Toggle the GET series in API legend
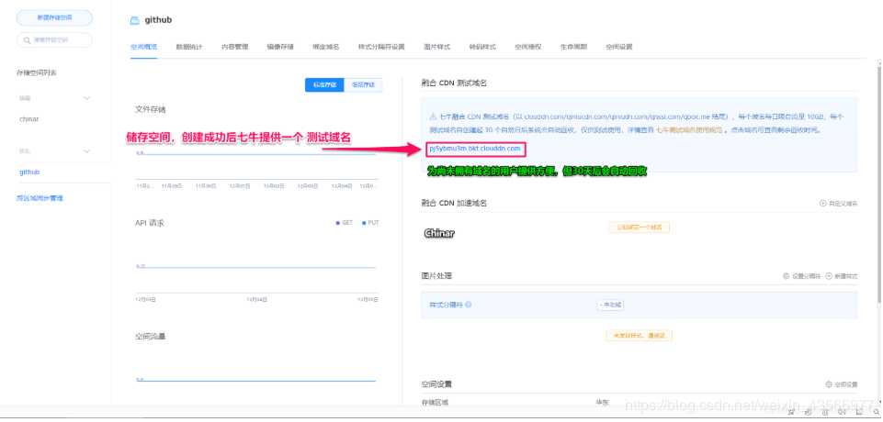Screen dimensions: 883x422 [344, 223]
